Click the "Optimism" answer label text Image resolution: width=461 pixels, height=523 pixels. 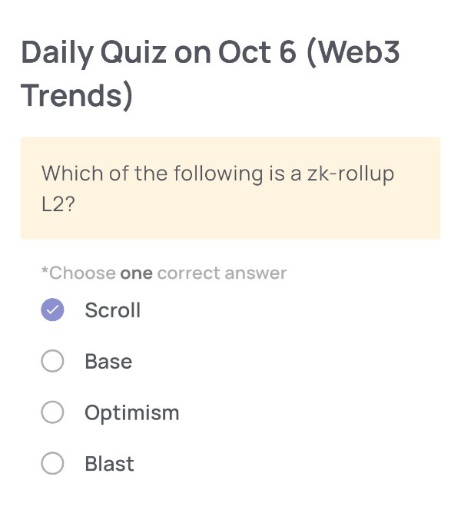pos(131,412)
